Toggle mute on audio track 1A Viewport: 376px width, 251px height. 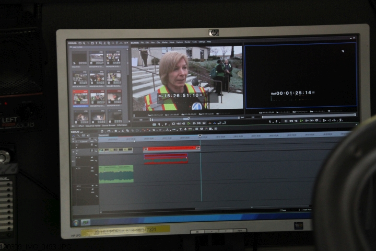pos(92,158)
